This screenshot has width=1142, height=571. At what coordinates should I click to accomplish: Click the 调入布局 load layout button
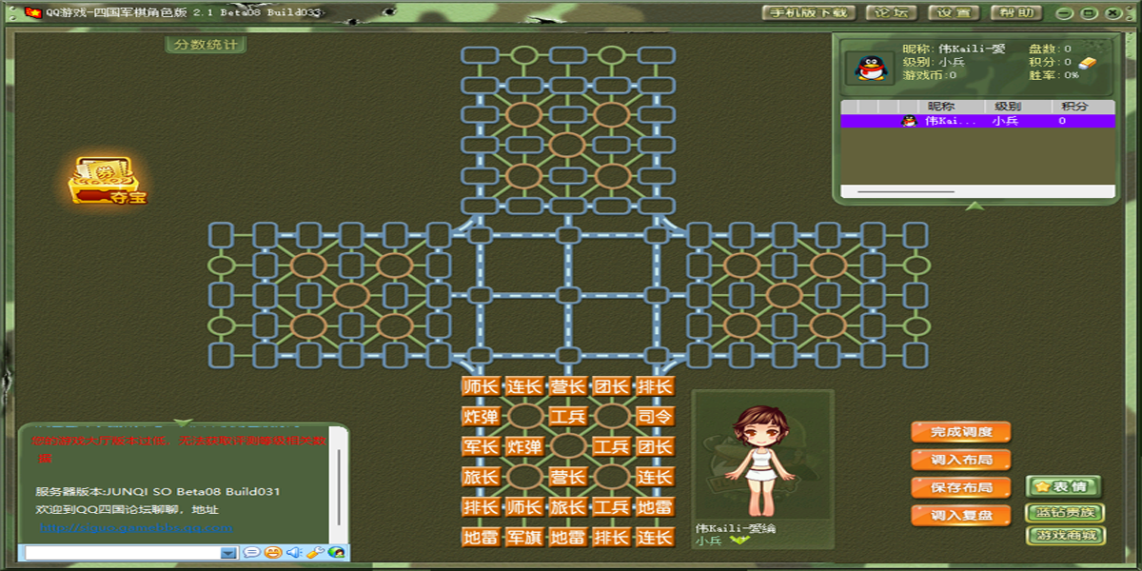960,460
